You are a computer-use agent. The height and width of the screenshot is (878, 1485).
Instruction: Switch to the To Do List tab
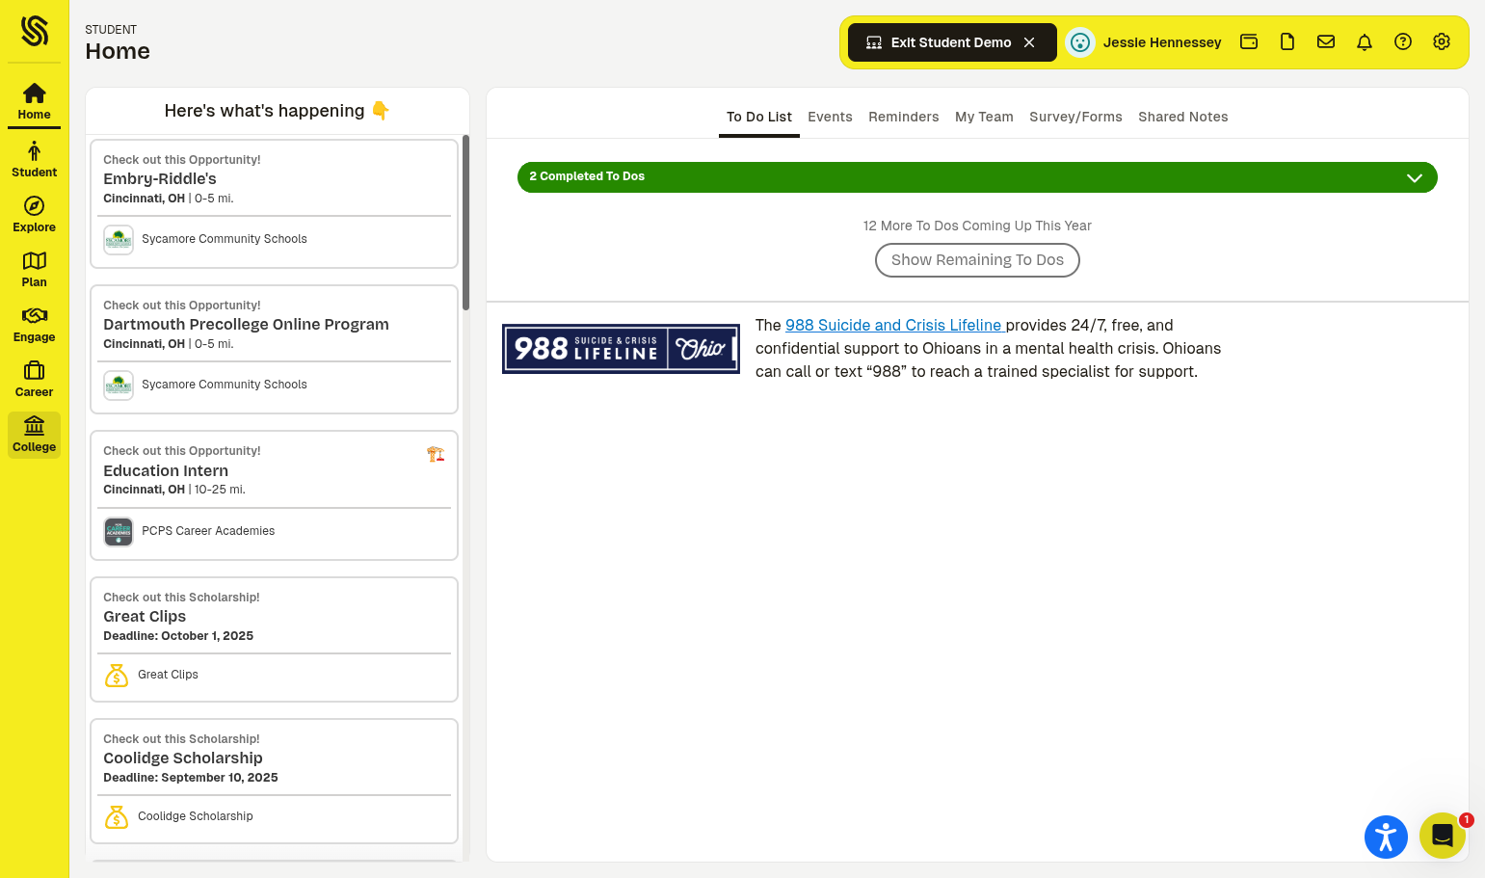pos(759,117)
